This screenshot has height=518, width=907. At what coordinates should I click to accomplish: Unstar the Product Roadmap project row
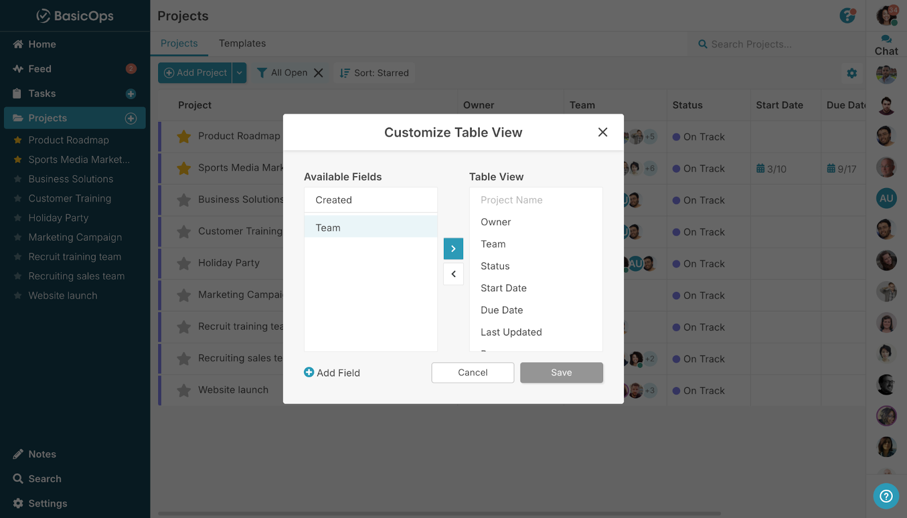[x=184, y=137]
